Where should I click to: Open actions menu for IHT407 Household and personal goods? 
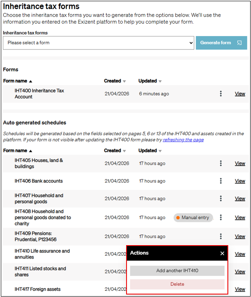click(x=221, y=199)
